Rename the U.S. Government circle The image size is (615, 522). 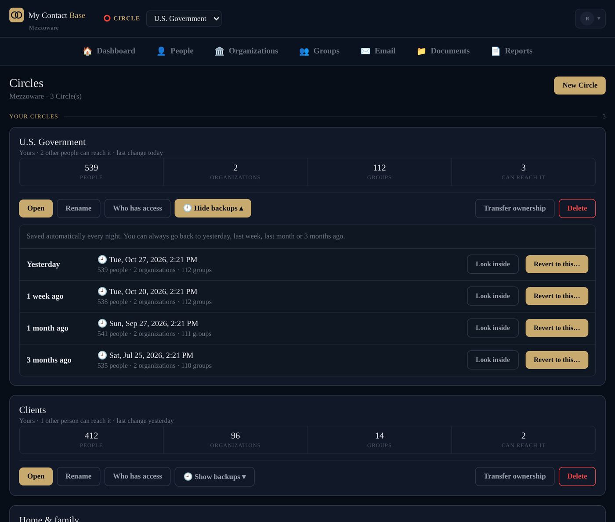[x=79, y=208]
